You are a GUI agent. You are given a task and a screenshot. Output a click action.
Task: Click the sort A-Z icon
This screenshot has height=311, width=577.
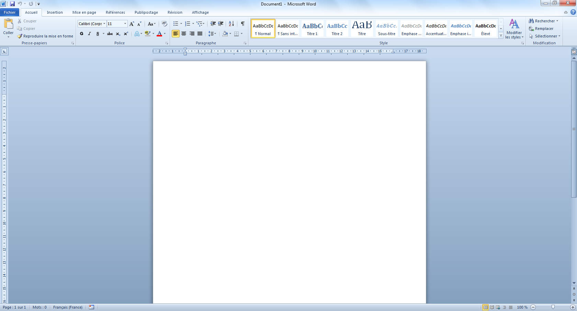pyautogui.click(x=231, y=24)
